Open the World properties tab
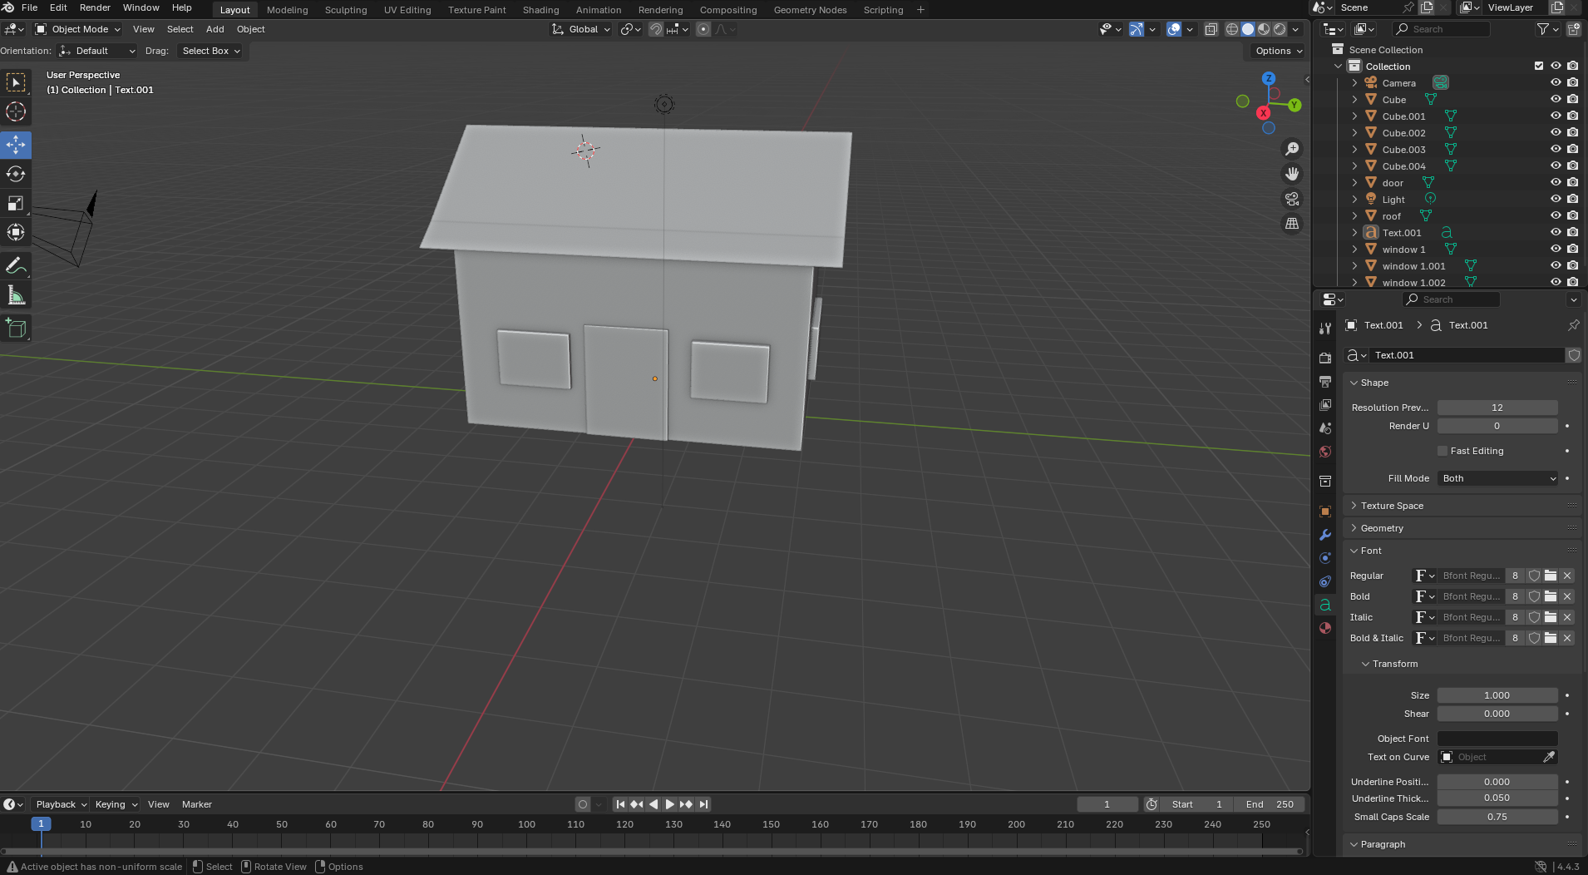The height and width of the screenshot is (875, 1588). coord(1325,452)
